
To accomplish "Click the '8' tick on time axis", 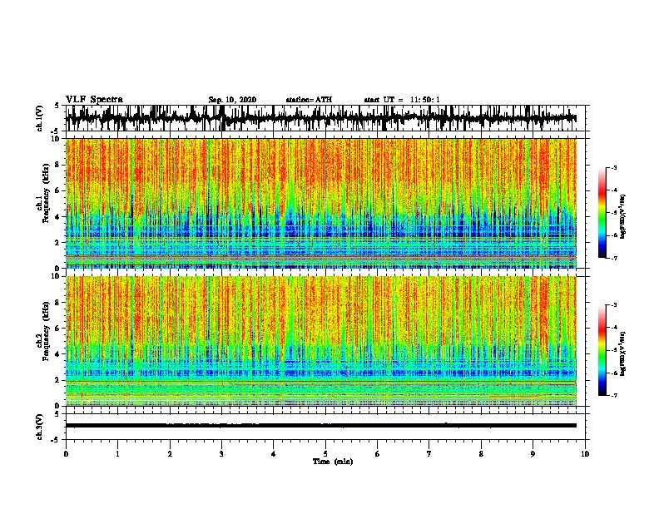I will click(481, 454).
